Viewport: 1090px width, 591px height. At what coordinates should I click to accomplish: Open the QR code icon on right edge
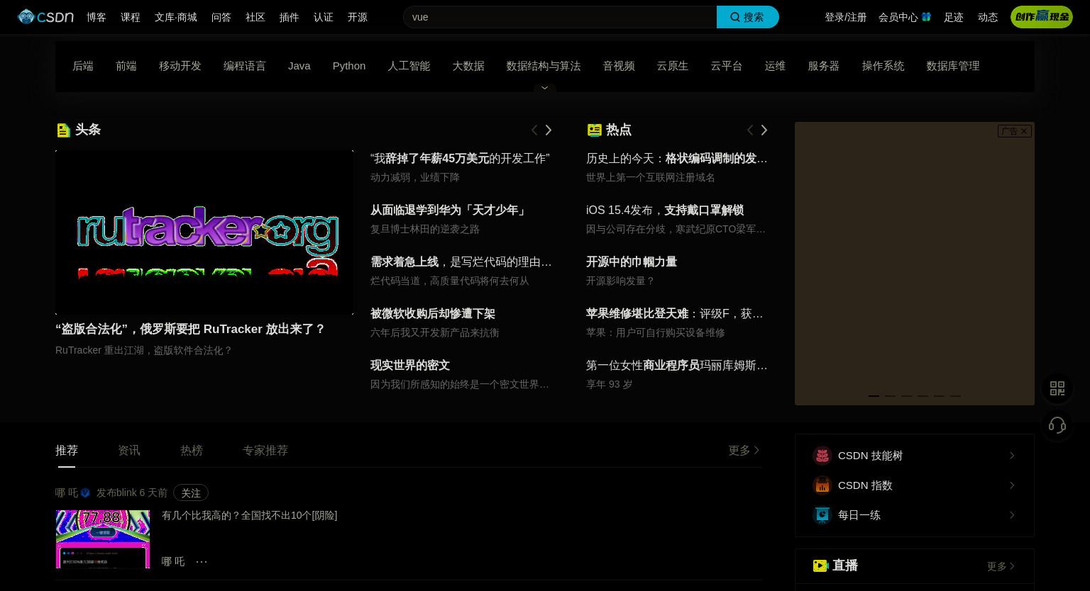pyautogui.click(x=1057, y=388)
